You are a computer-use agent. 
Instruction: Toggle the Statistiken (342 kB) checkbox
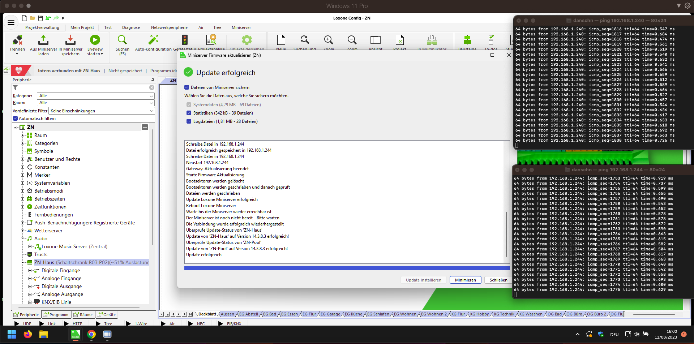pos(189,113)
